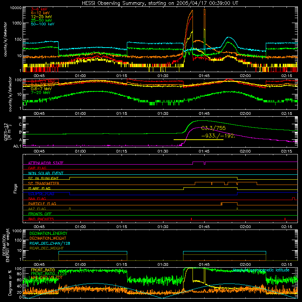The width and height of the screenshot is (302, 302).
Task: Select the FRONTS_OFF flag label
Action: [x=40, y=214]
